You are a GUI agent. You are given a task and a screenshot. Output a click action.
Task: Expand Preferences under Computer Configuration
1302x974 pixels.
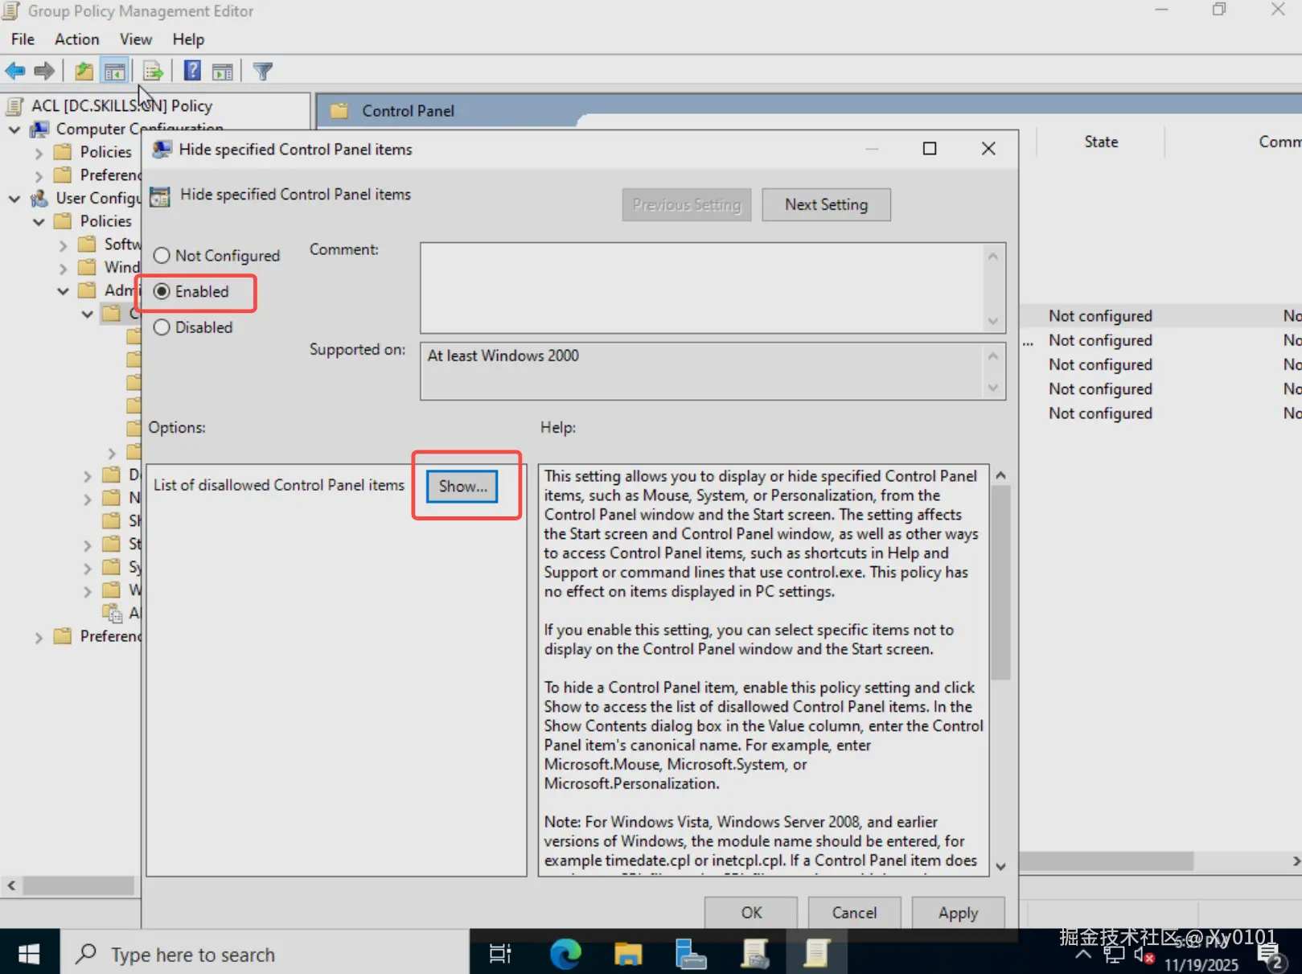click(x=39, y=175)
